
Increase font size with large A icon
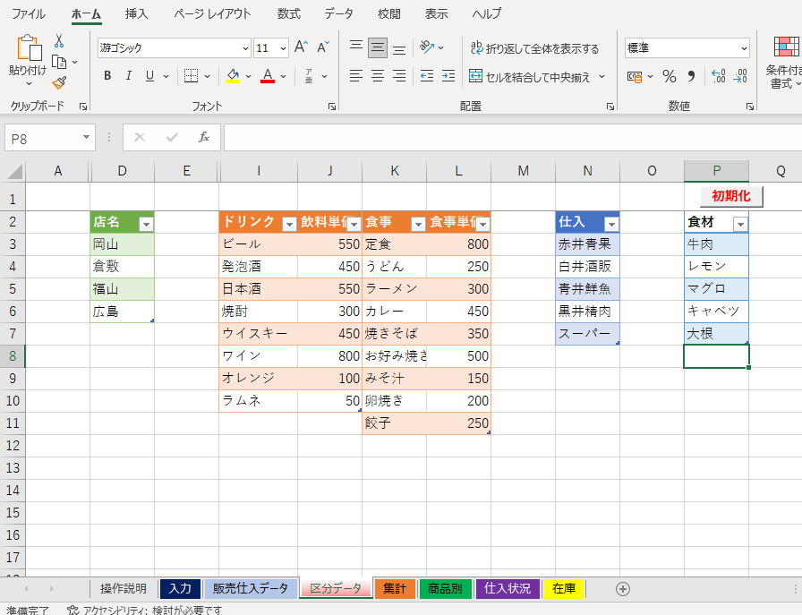(302, 47)
